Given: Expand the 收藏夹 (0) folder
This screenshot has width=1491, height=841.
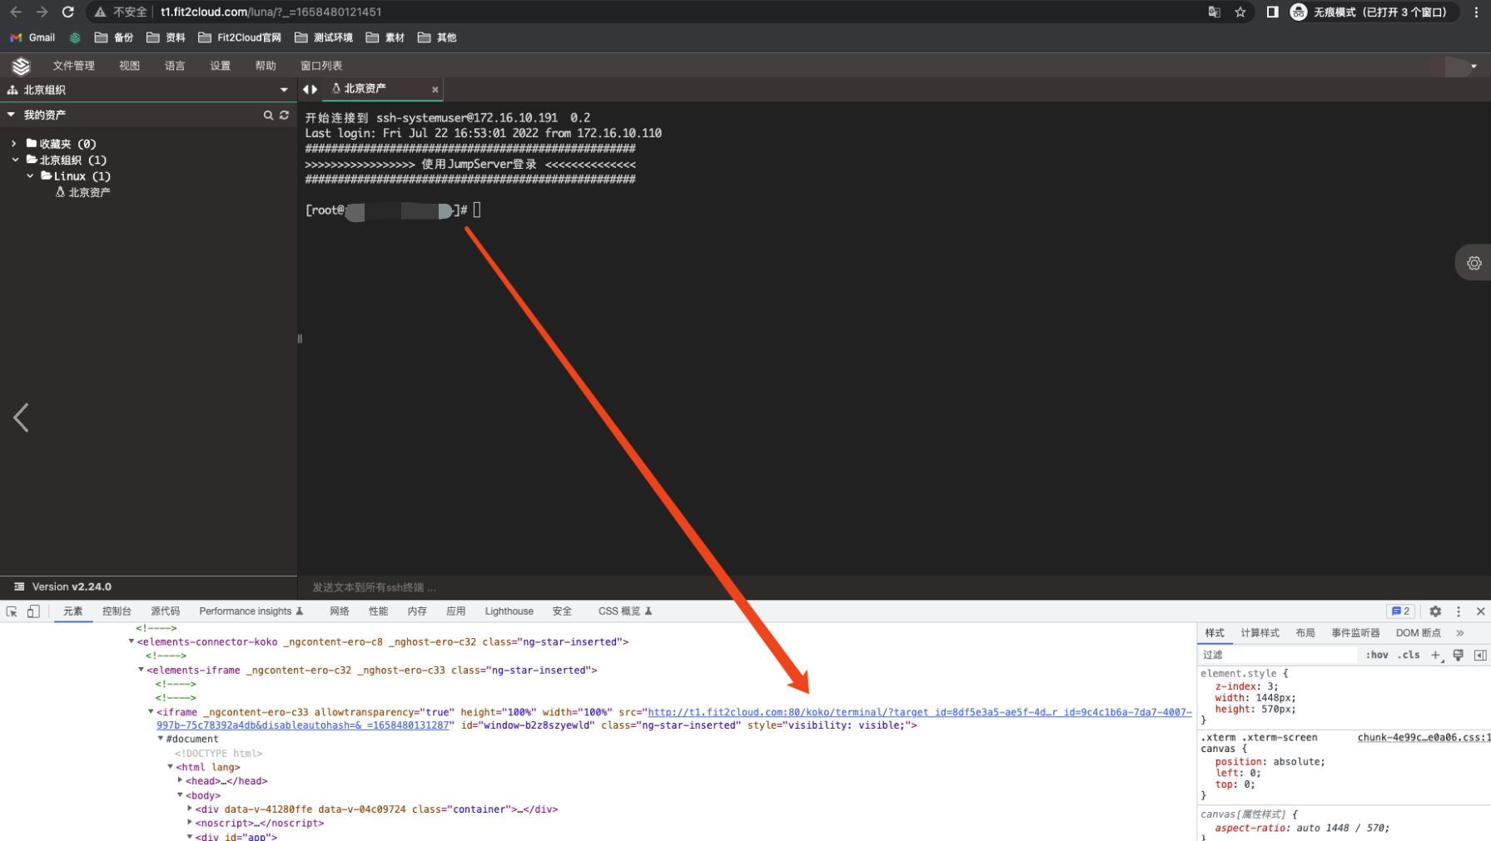Looking at the screenshot, I should (13, 143).
